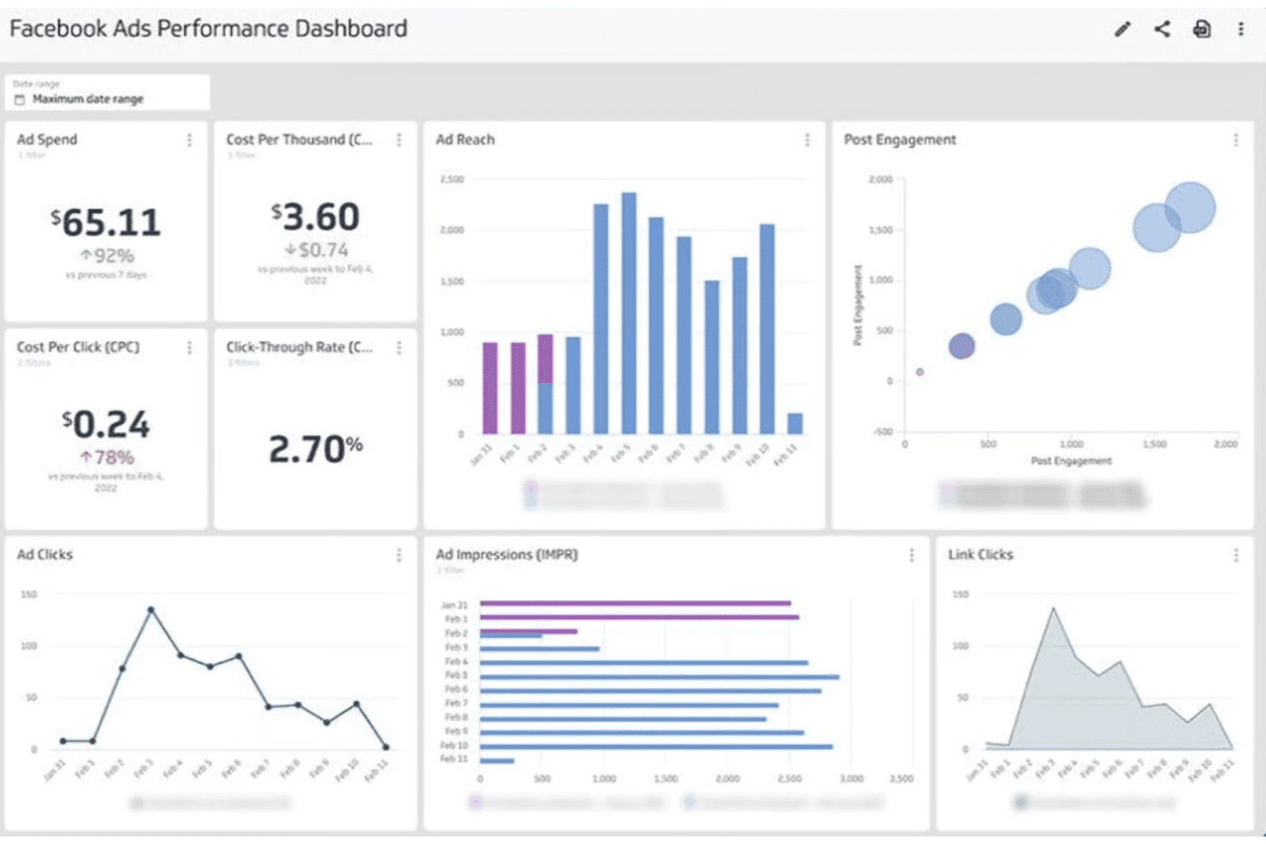
Task: Click the $0.24 cost per click value
Action: click(x=105, y=424)
